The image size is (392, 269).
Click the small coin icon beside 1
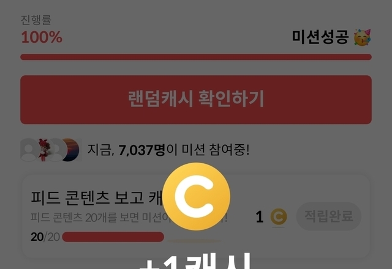click(279, 216)
